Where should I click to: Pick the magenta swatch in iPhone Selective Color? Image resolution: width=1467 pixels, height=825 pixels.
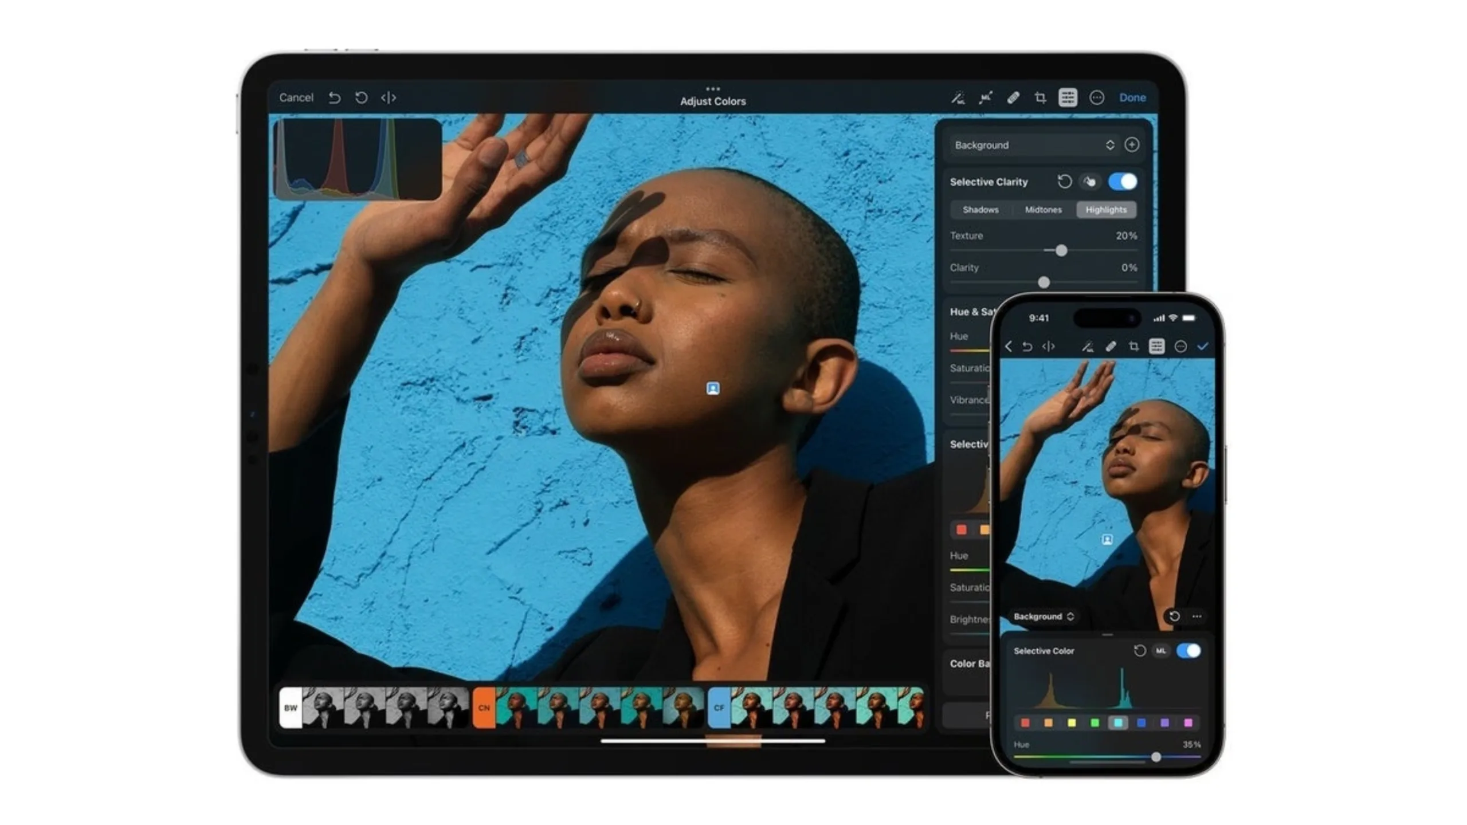(1188, 723)
